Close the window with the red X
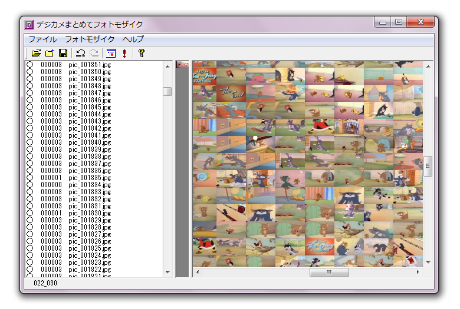The height and width of the screenshot is (309, 460). pos(420,22)
